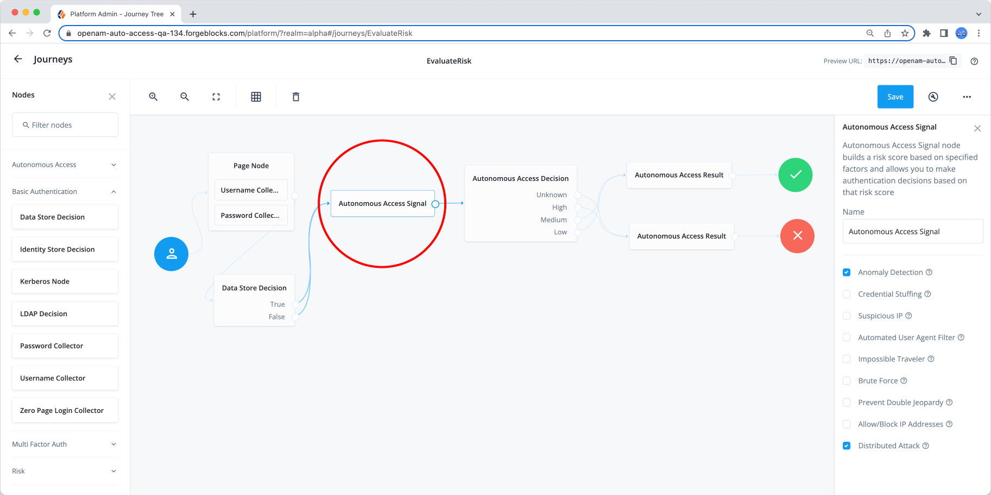Uncheck Anomaly Detection
This screenshot has height=495, width=991.
click(847, 272)
